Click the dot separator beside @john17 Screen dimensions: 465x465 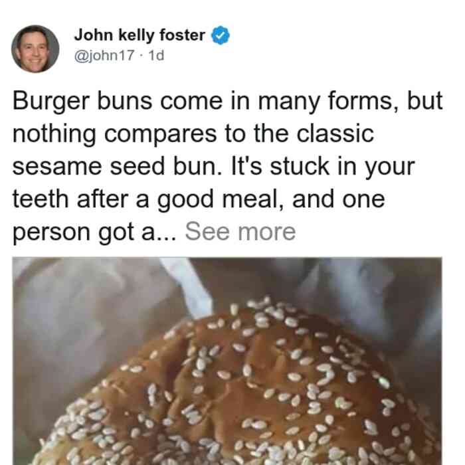[x=141, y=56]
